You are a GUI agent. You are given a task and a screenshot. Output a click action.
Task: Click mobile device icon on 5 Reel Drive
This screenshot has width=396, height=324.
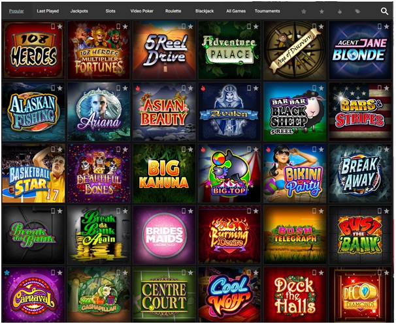[x=184, y=26]
